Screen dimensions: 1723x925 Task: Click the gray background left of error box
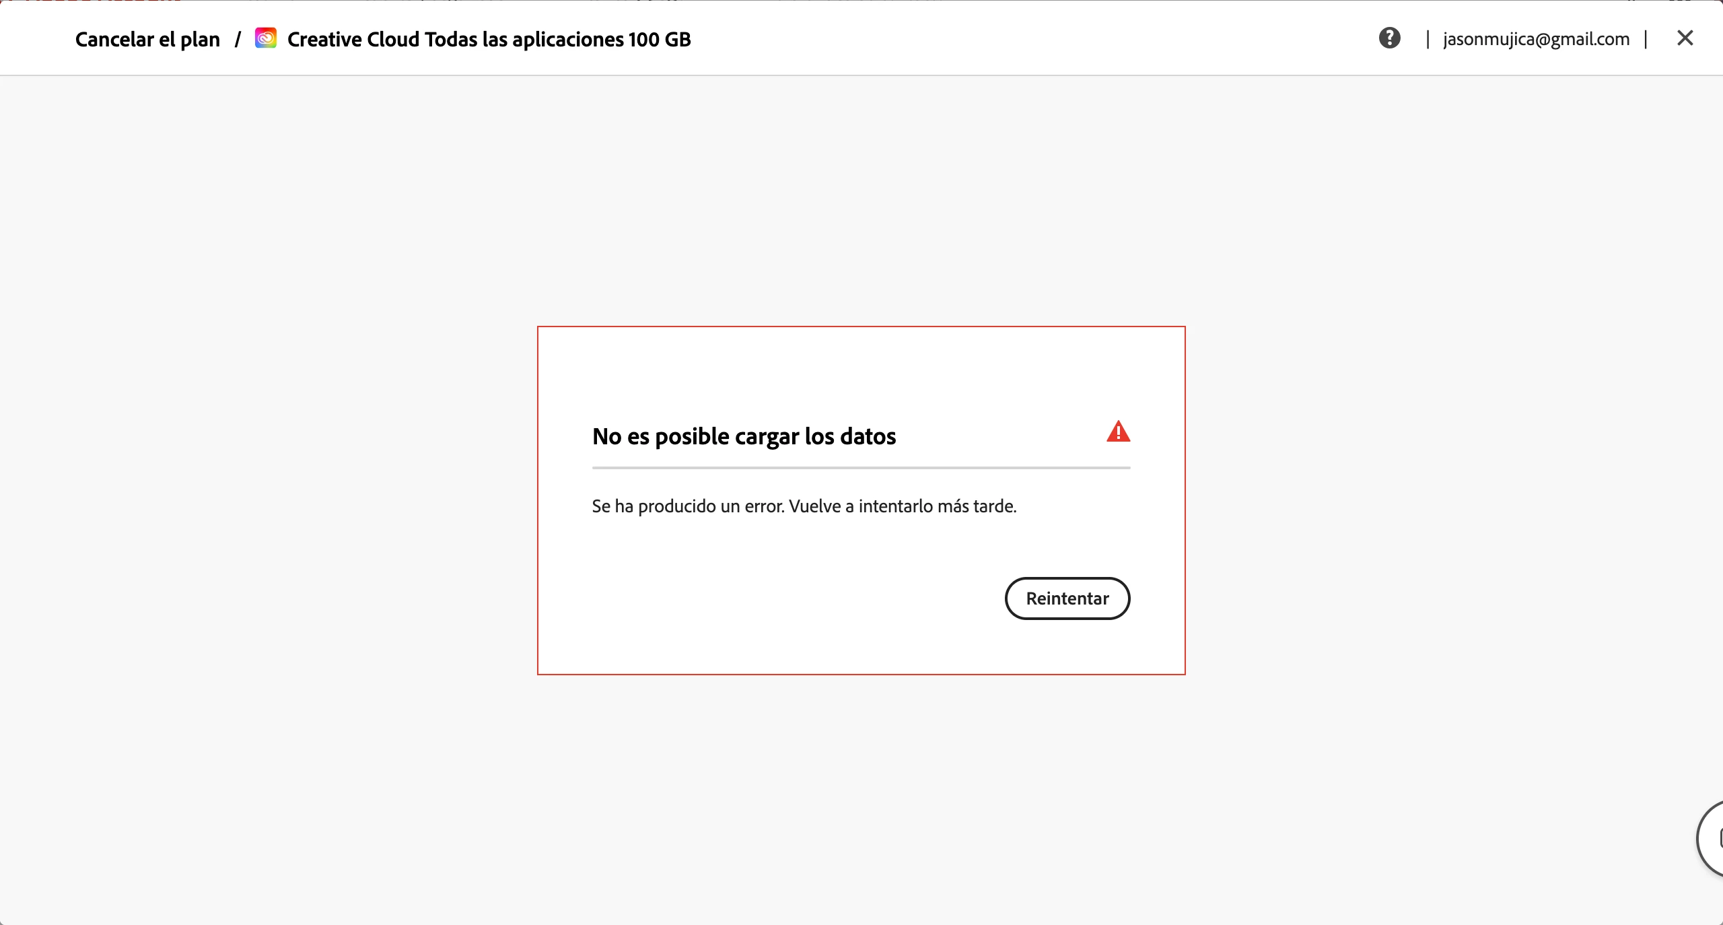point(269,498)
